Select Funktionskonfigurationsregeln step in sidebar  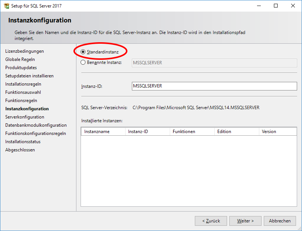click(36, 133)
